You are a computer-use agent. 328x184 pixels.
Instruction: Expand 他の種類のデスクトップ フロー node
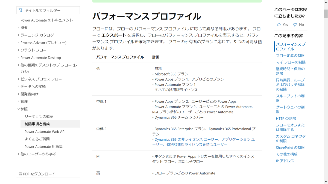(x=18, y=65)
